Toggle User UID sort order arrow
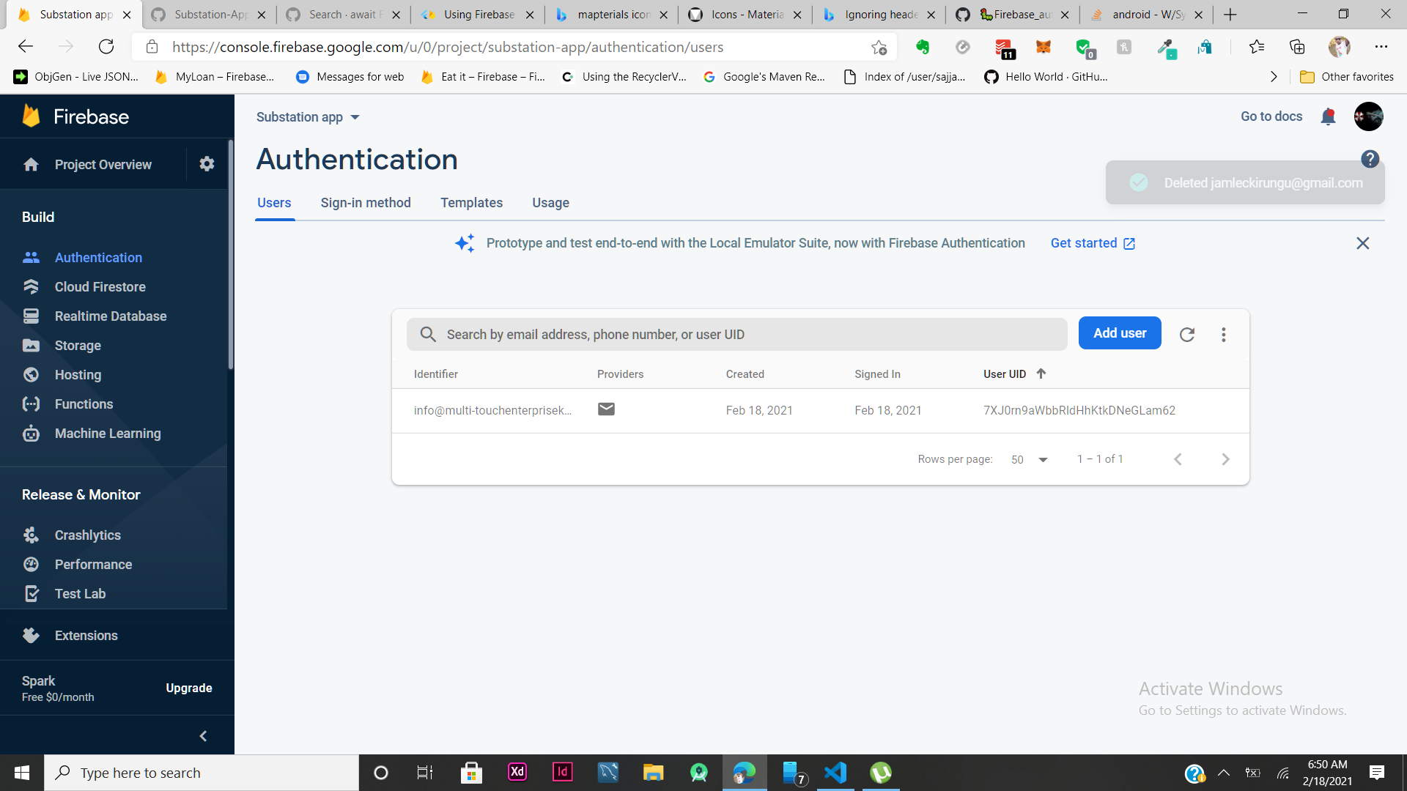 1041,374
